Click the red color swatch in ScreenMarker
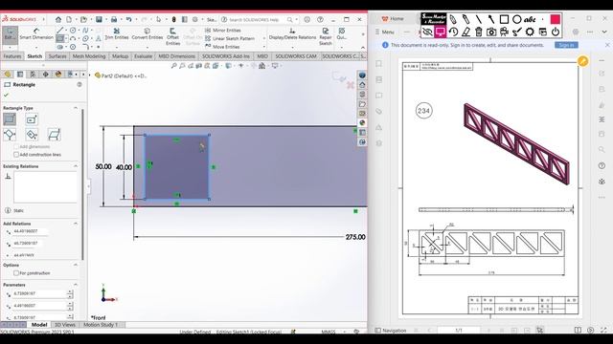Screen dimensions: 613x344 click(x=556, y=19)
